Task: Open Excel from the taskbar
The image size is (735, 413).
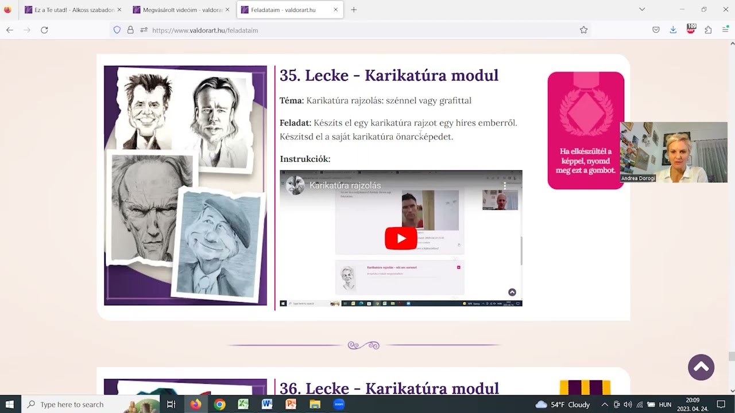Action: coord(243,404)
